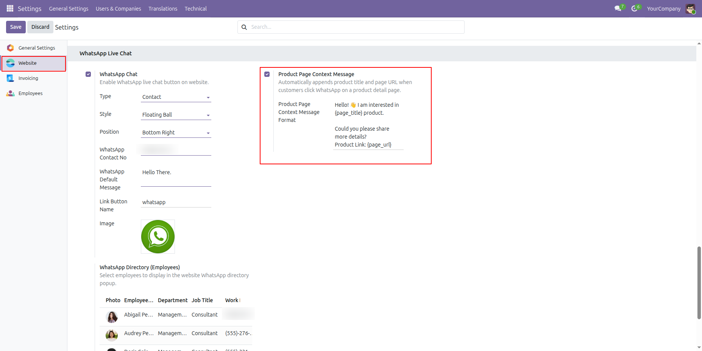Sort by the Department column header
Screen dimensions: 702x351
pos(172,300)
